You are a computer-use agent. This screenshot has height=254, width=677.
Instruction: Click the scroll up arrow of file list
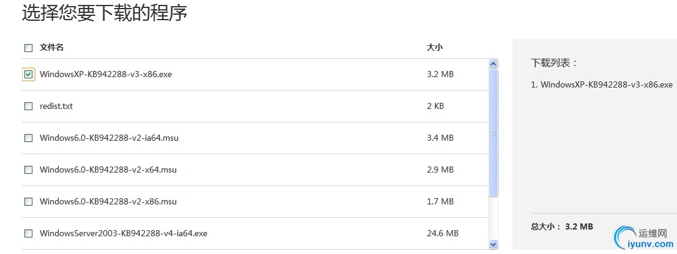494,64
